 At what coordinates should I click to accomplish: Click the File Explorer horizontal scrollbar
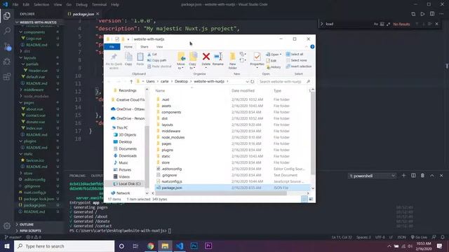coord(220,193)
